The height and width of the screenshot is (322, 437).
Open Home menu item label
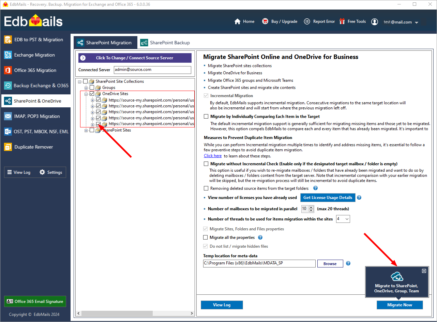249,21
